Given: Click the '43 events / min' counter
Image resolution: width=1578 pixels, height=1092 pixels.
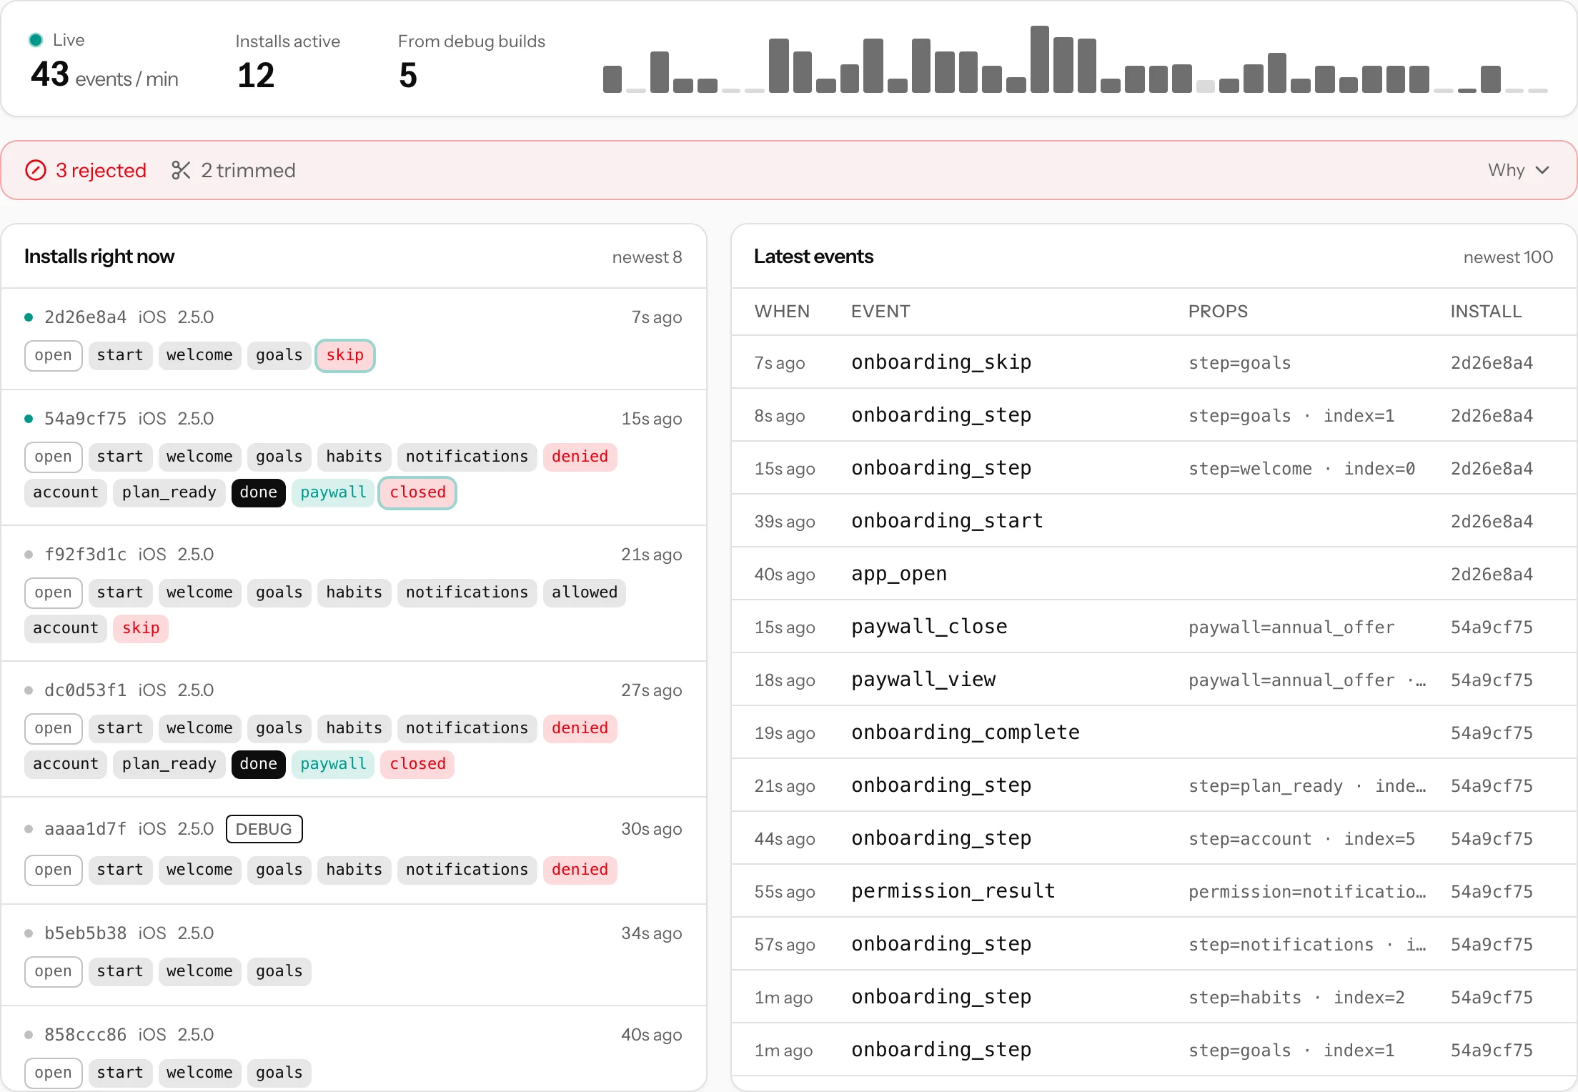Looking at the screenshot, I should [x=104, y=74].
